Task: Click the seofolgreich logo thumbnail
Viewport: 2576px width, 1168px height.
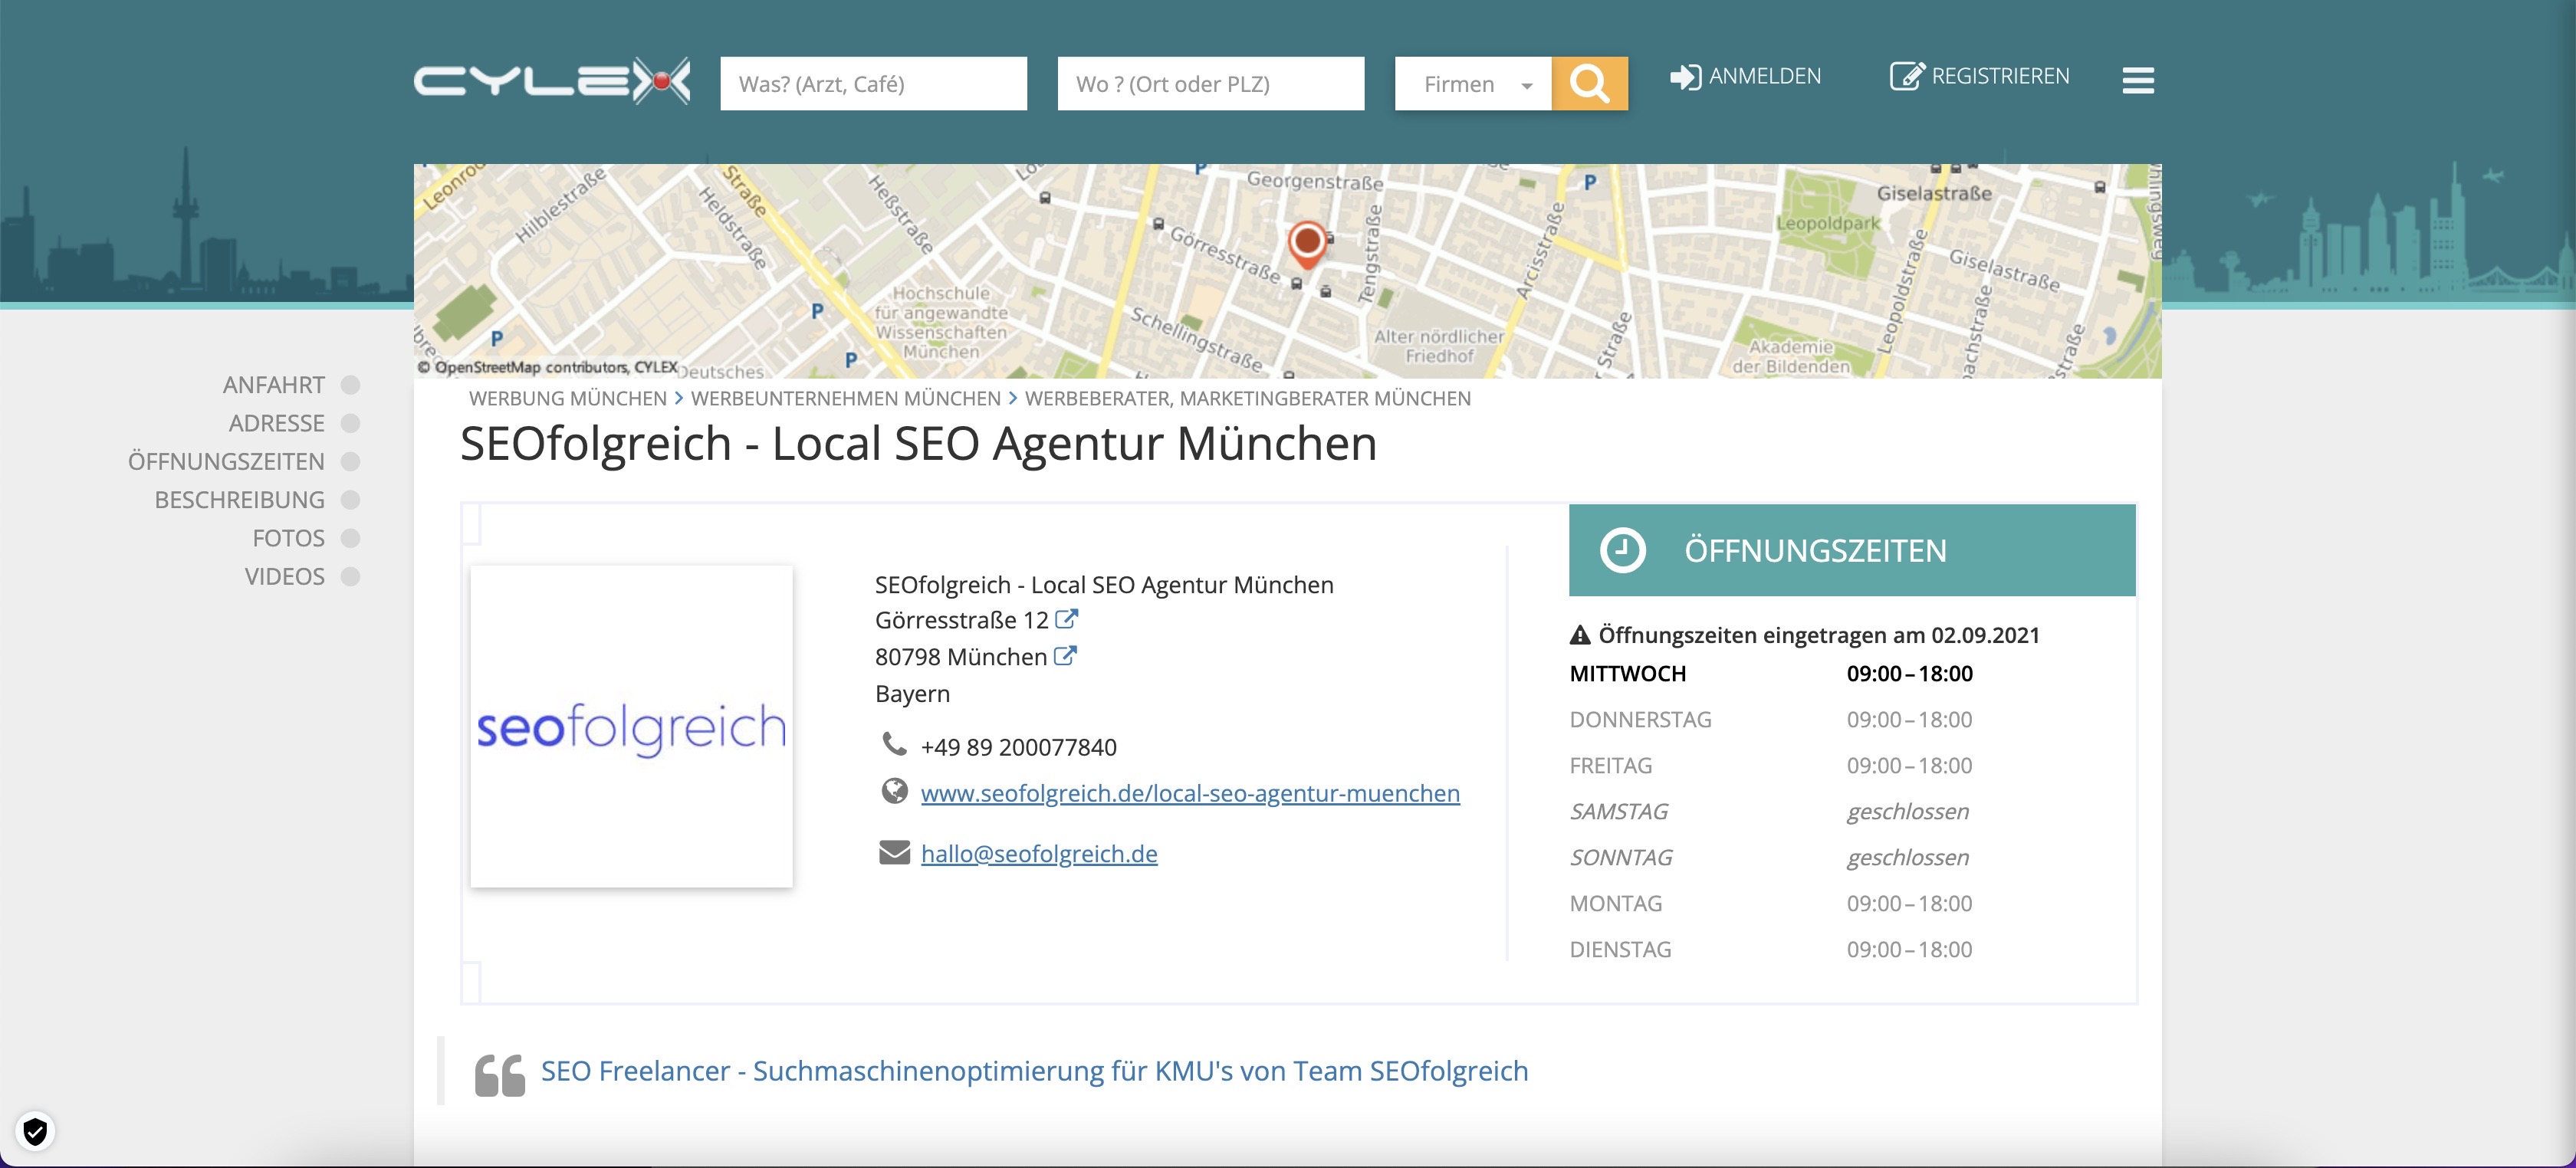Action: tap(631, 726)
